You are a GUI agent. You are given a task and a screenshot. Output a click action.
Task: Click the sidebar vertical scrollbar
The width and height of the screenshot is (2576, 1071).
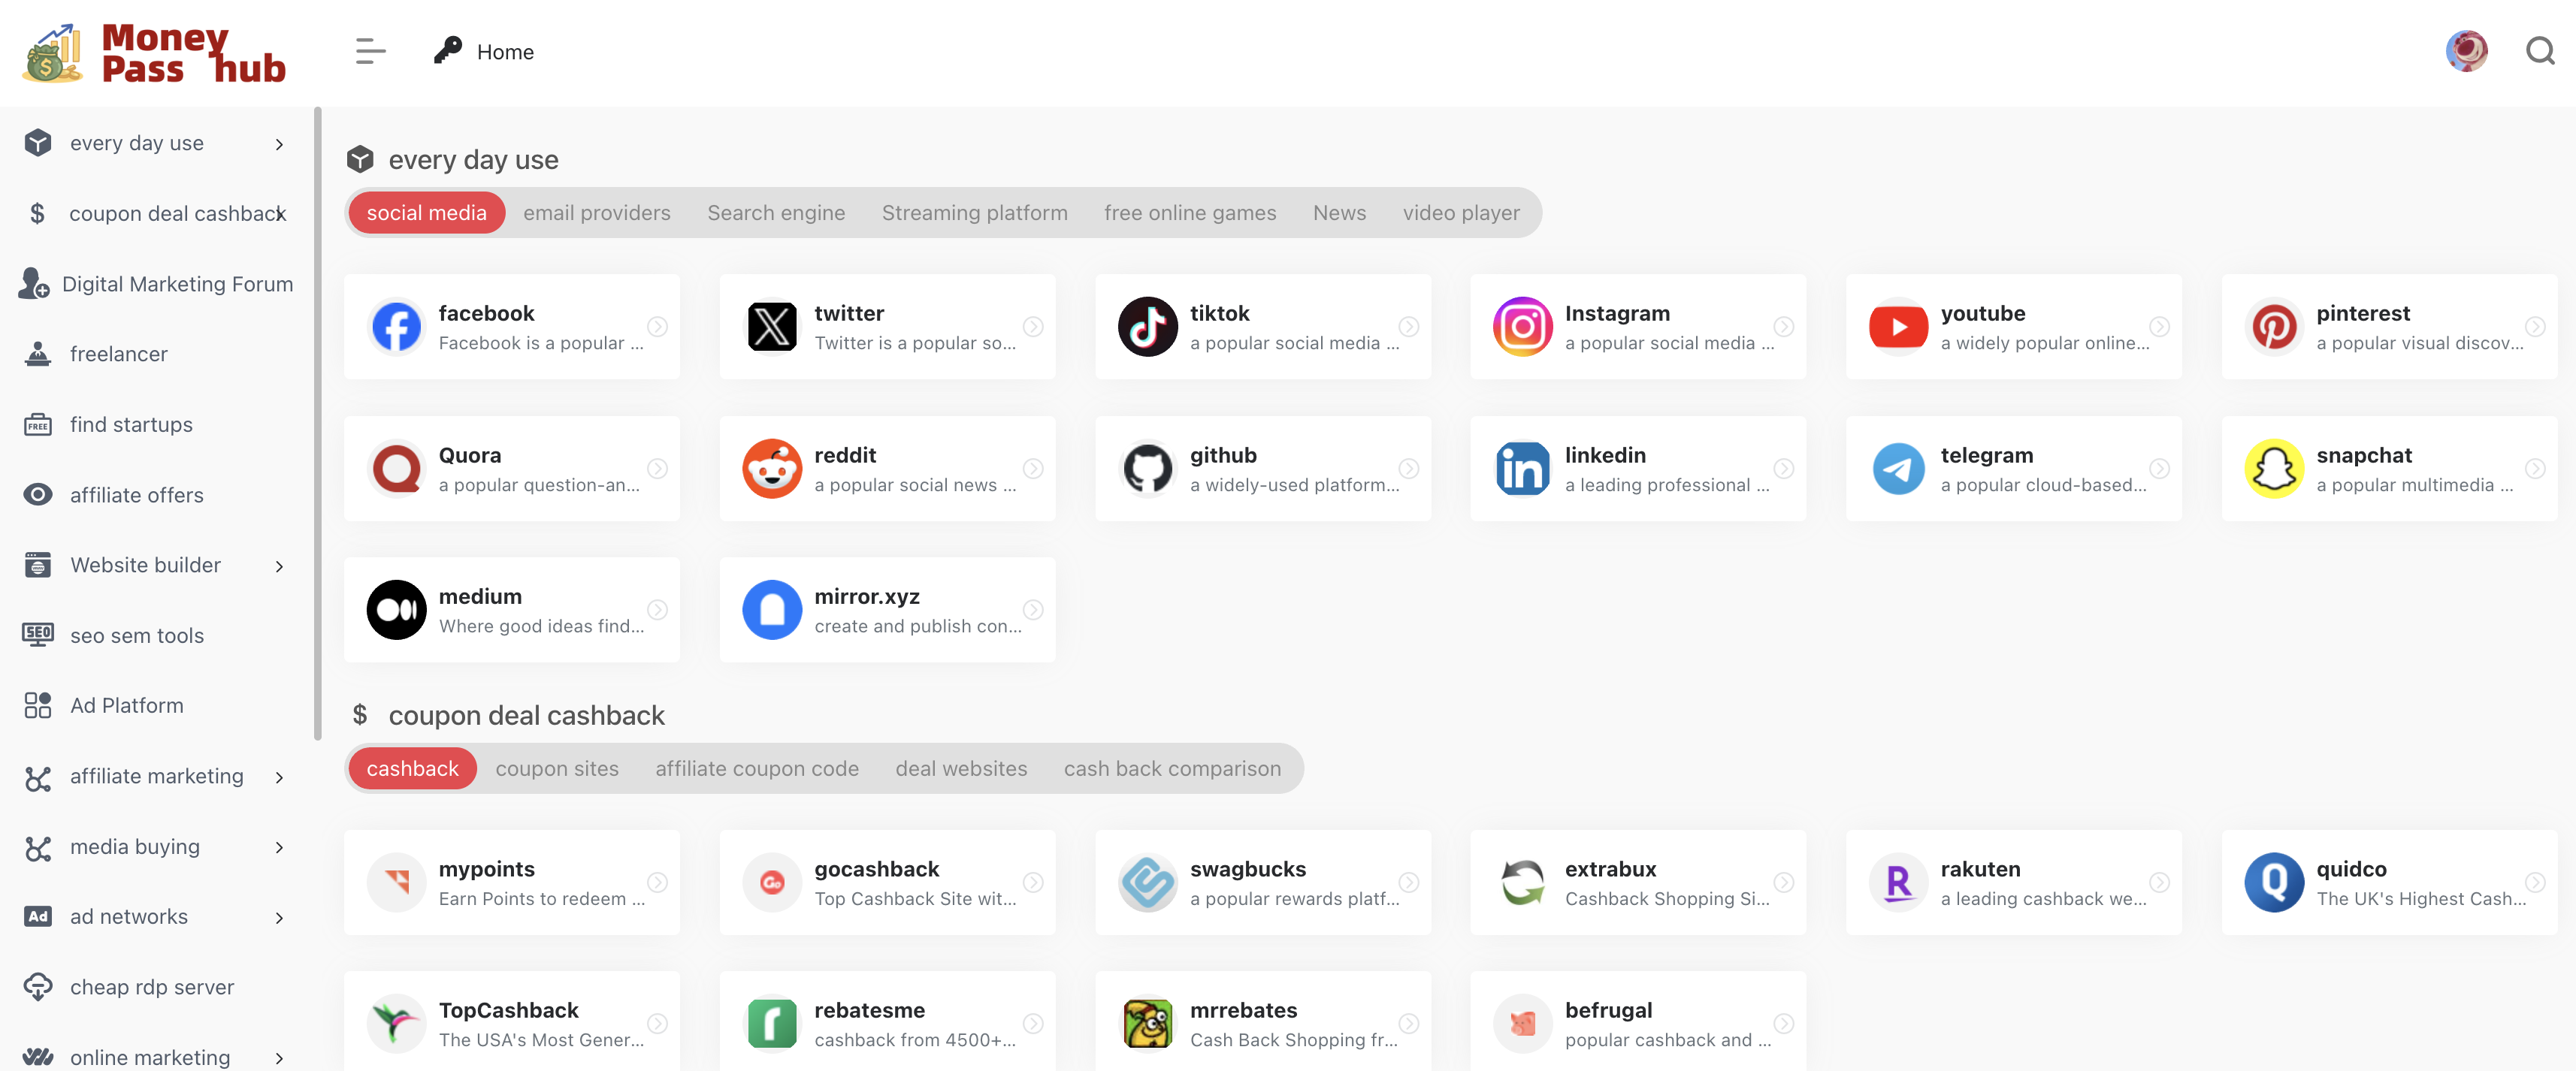(x=318, y=423)
